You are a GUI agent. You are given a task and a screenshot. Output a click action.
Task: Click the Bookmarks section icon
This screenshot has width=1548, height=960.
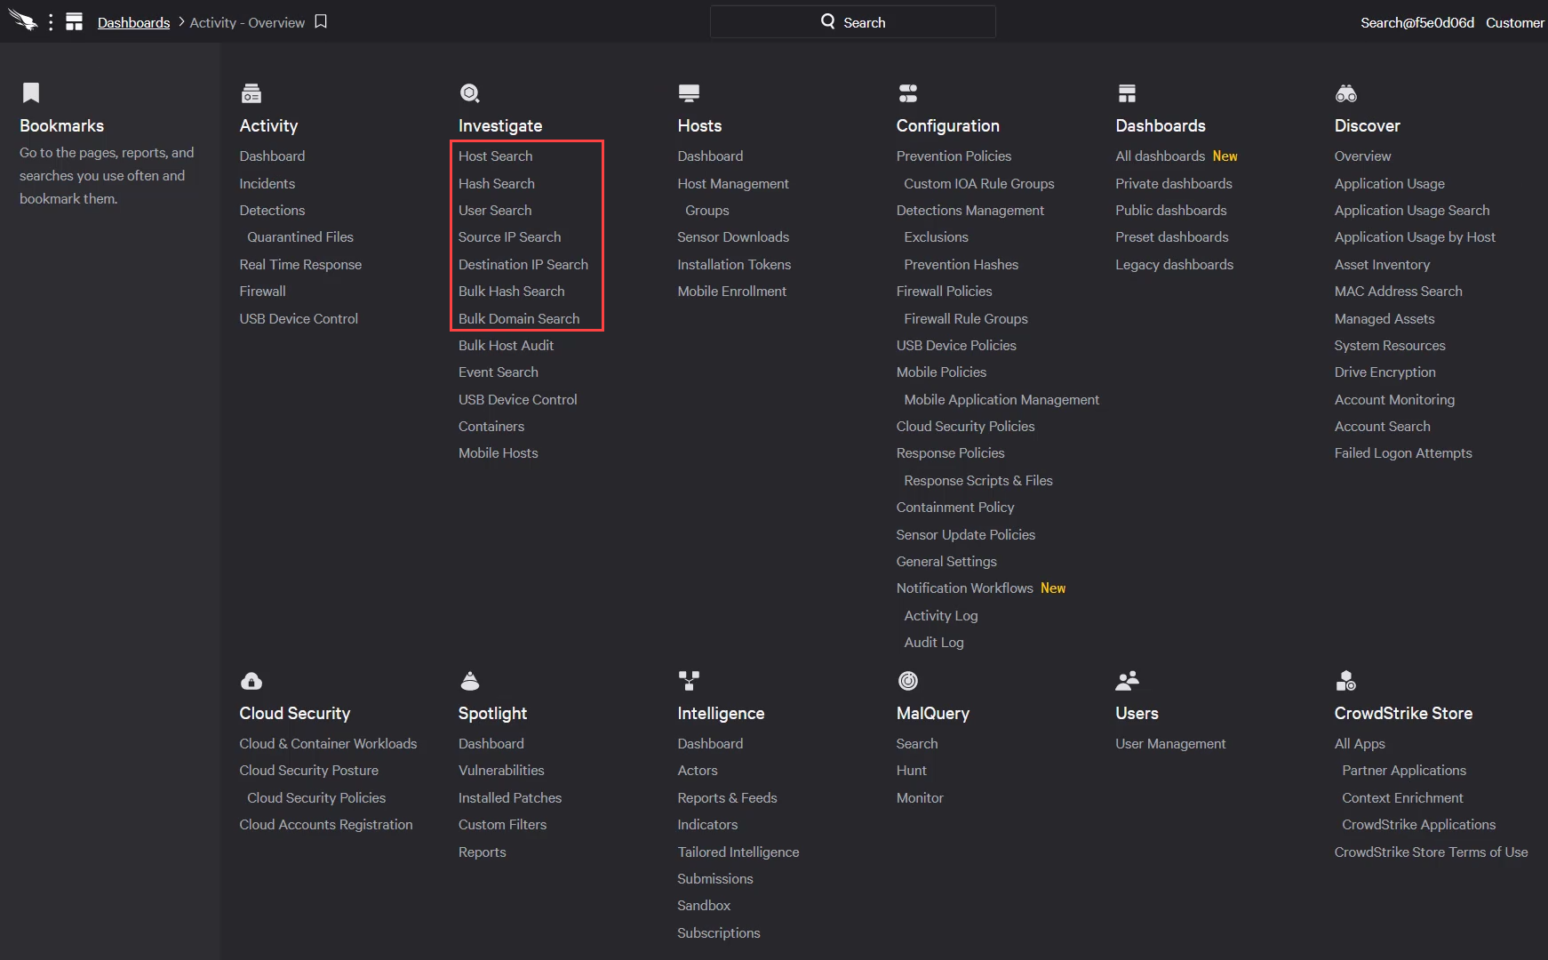coord(31,92)
